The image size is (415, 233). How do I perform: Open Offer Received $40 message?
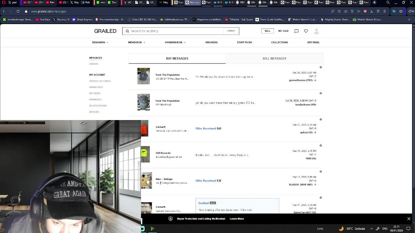point(208,128)
